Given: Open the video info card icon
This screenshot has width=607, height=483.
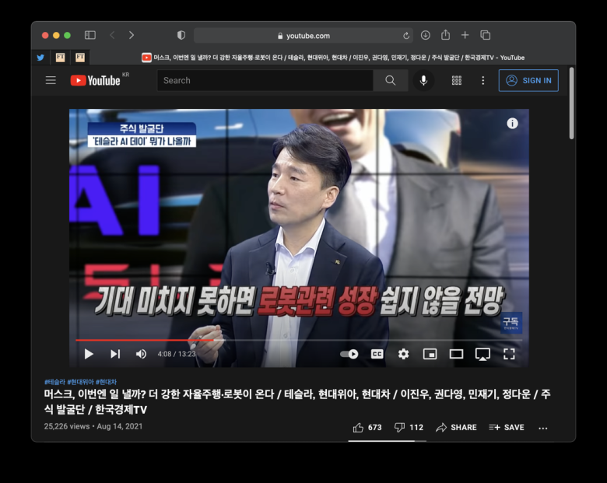Looking at the screenshot, I should [513, 124].
